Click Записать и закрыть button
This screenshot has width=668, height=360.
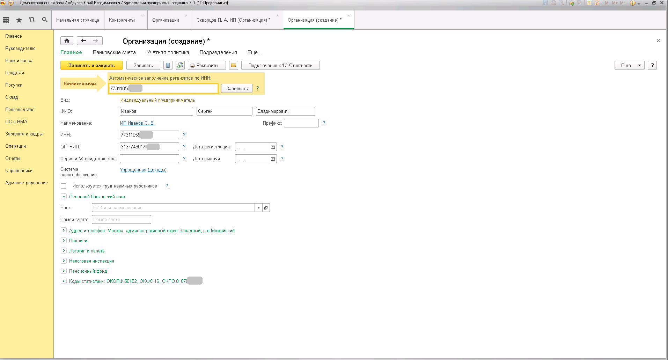click(x=91, y=65)
